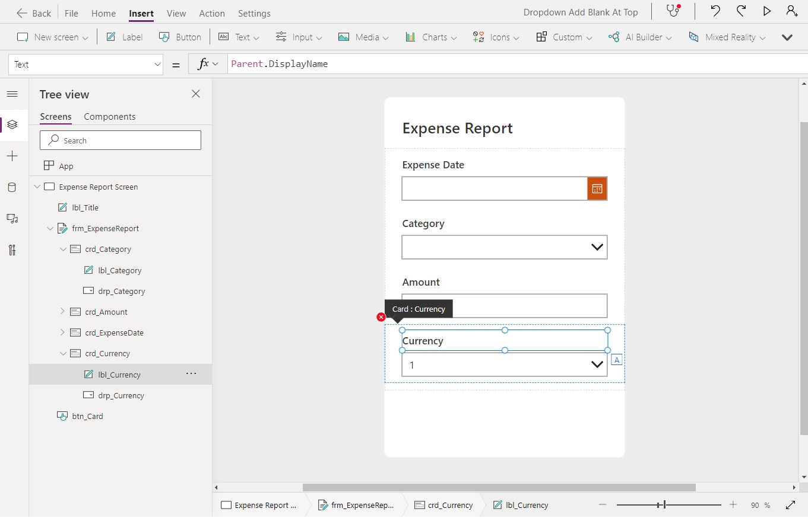808x518 pixels.
Task: Create a New screen
Action: tap(52, 37)
